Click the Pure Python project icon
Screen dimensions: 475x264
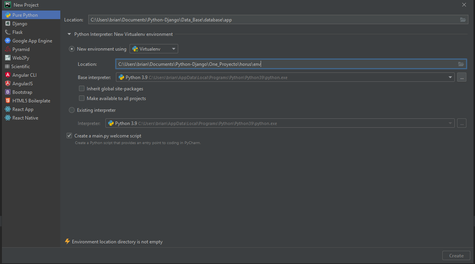(x=8, y=15)
